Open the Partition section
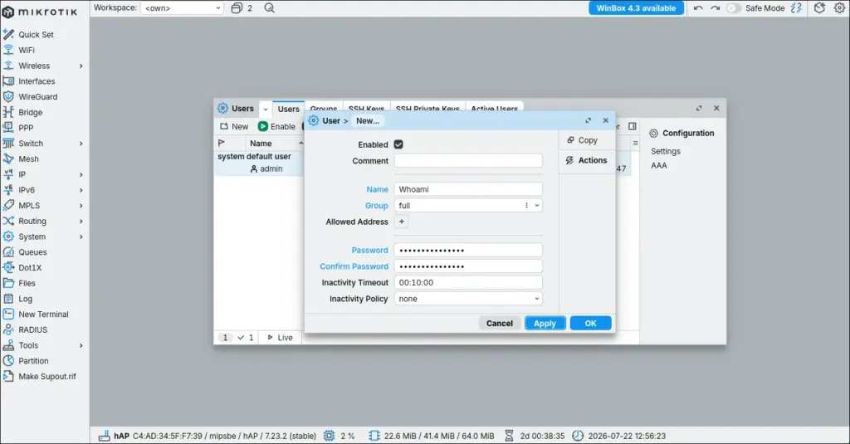This screenshot has height=444, width=850. (x=33, y=361)
